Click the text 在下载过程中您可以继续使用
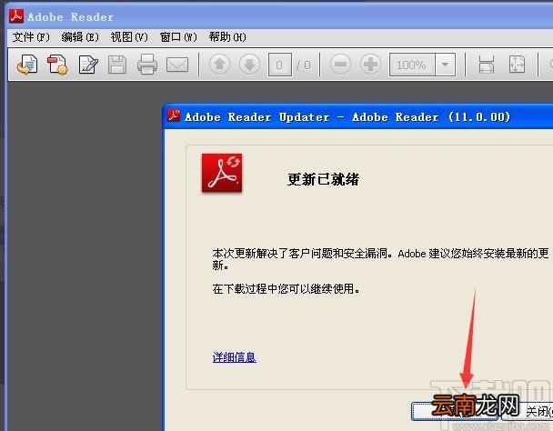 tap(286, 289)
